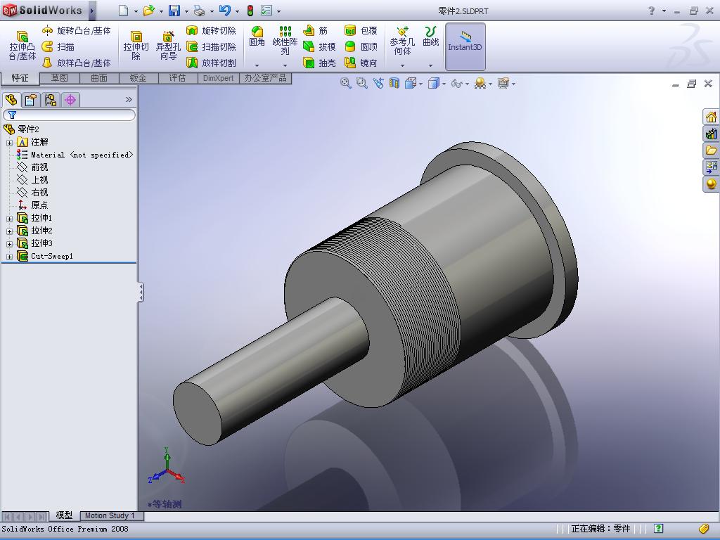Expand the 拉伸1 feature node

click(9, 219)
